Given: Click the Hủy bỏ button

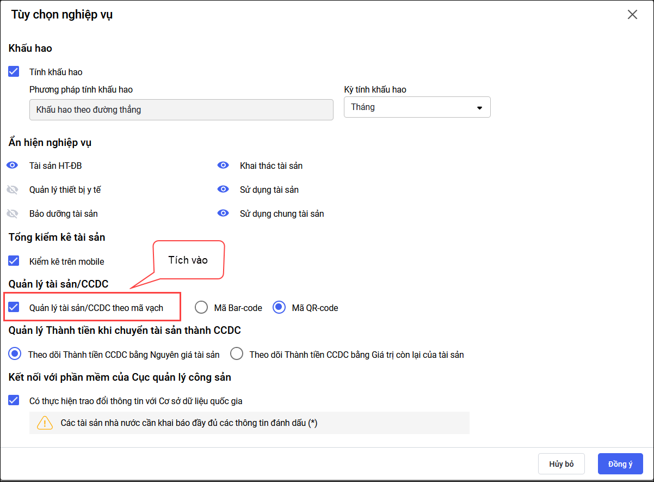Looking at the screenshot, I should pos(562,464).
